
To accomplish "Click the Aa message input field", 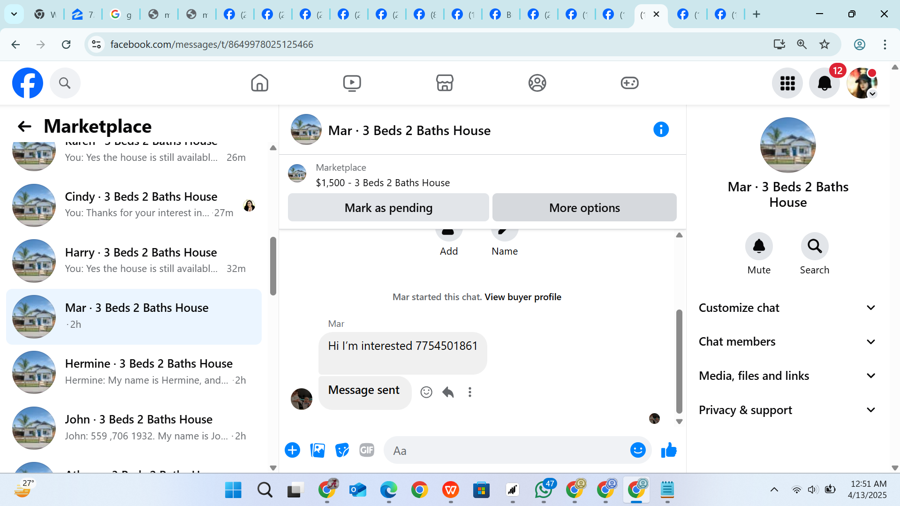I will point(507,450).
